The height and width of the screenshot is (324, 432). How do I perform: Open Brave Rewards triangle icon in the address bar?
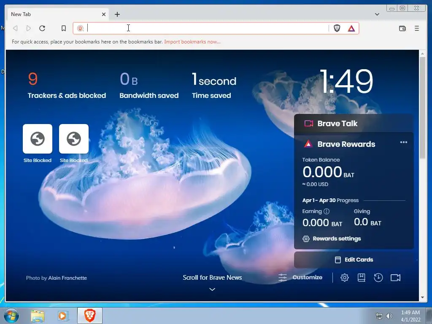pyautogui.click(x=351, y=28)
